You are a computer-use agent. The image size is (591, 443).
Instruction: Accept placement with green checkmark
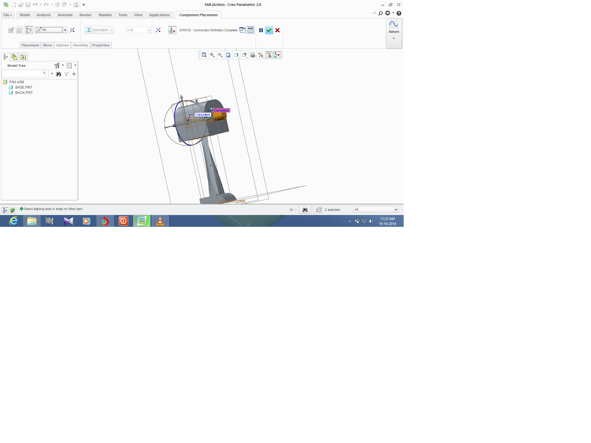pyautogui.click(x=269, y=30)
